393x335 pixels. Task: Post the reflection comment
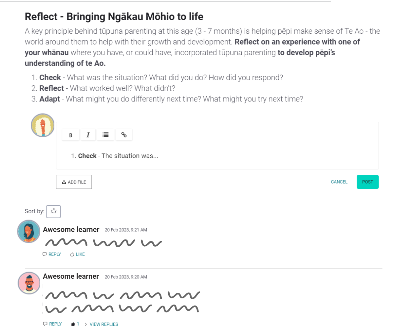(x=367, y=182)
